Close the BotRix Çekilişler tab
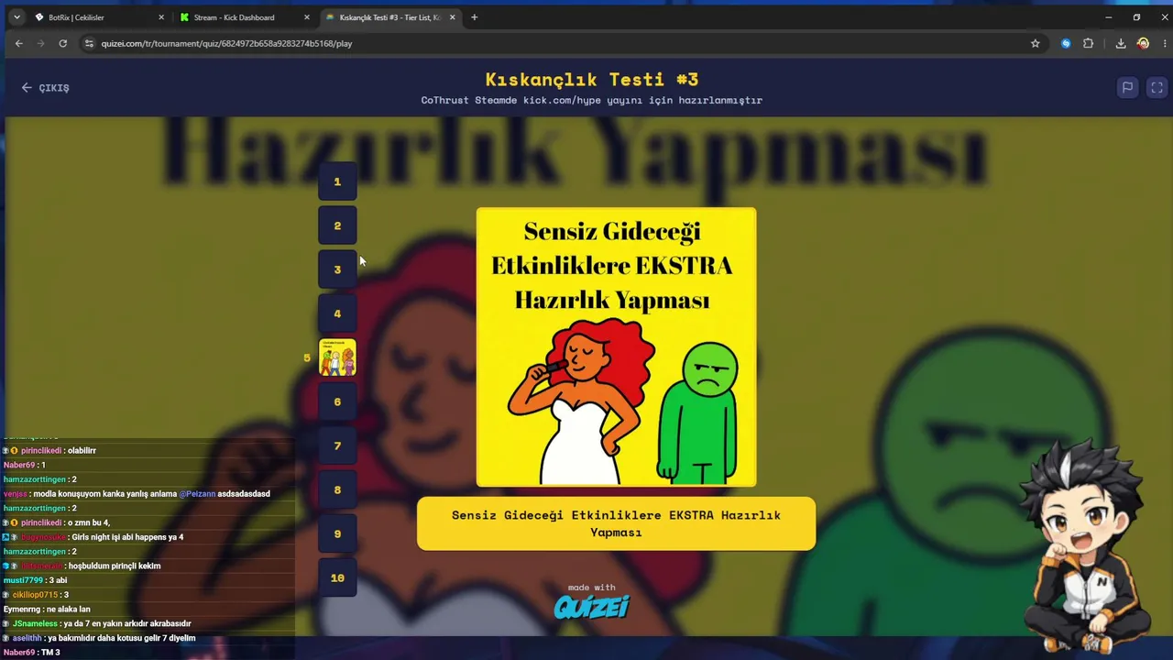Image resolution: width=1173 pixels, height=660 pixels. (161, 17)
